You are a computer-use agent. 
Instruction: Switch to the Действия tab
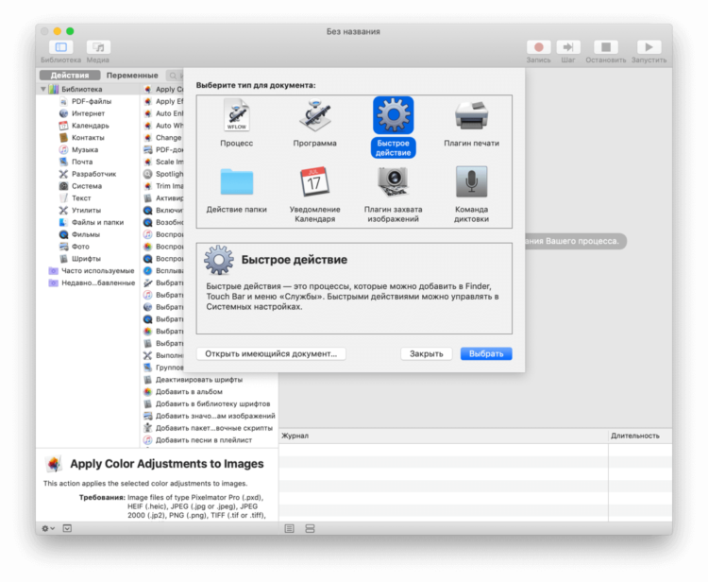tap(70, 75)
